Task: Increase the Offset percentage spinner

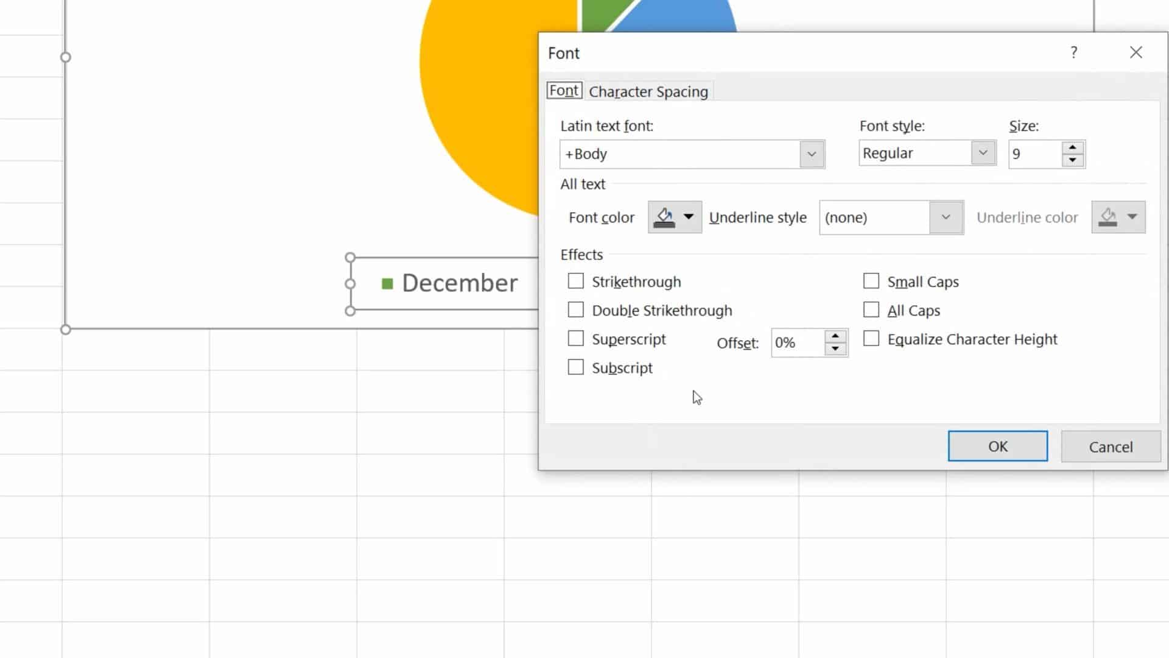Action: 835,336
